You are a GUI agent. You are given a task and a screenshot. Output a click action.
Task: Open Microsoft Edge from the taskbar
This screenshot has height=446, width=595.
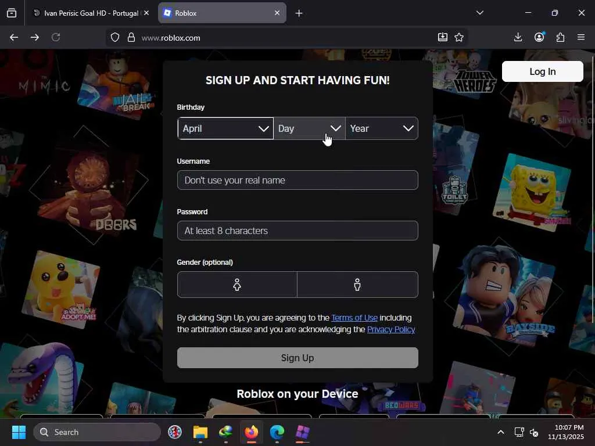pyautogui.click(x=277, y=432)
